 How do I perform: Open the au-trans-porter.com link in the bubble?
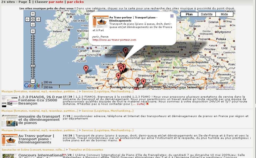[114, 40]
